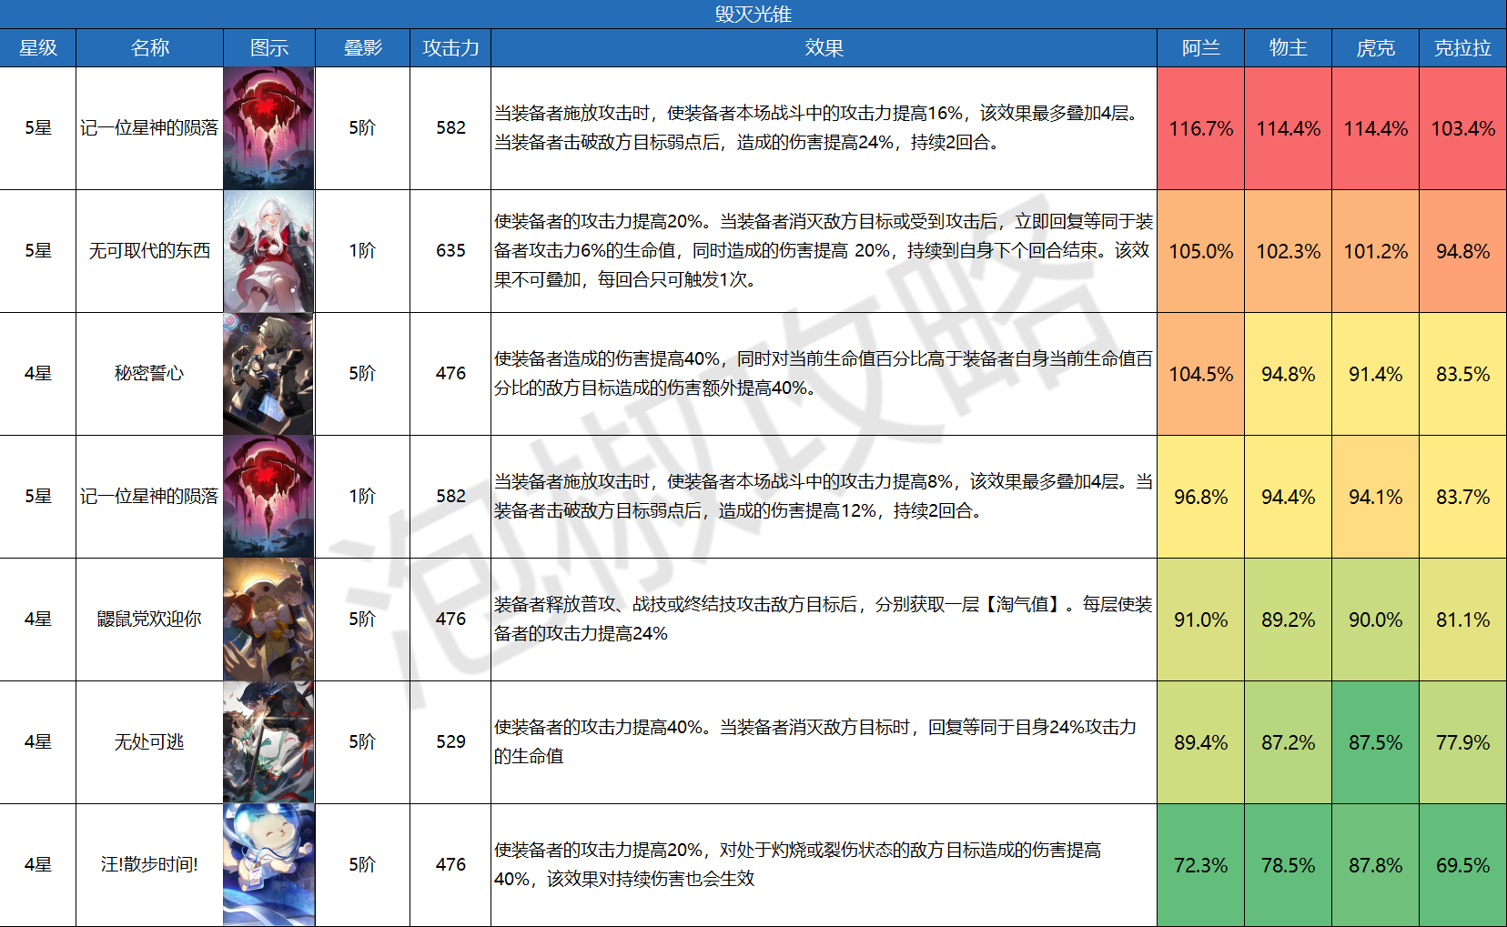Click the 叠影 column header
Image resolution: width=1507 pixels, height=927 pixels.
click(362, 48)
